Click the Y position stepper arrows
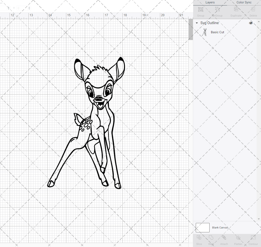Screen dimensions: 261x247 click(x=29, y=8)
